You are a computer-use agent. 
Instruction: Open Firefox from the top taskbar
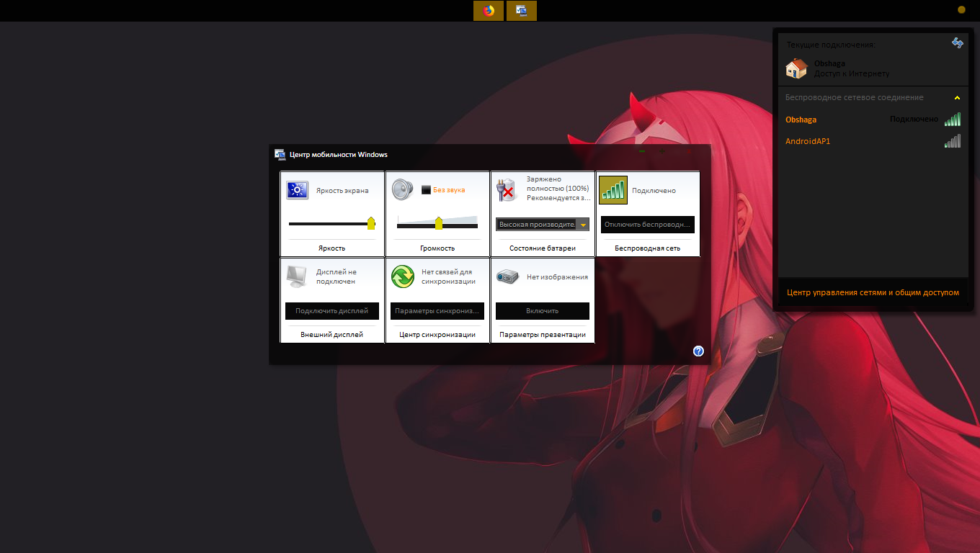pyautogui.click(x=489, y=11)
